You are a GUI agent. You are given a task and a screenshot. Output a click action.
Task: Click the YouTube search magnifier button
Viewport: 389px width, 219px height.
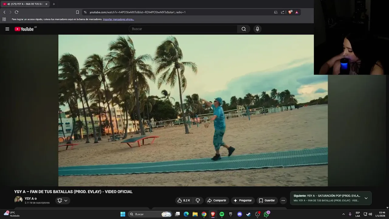[x=244, y=29]
